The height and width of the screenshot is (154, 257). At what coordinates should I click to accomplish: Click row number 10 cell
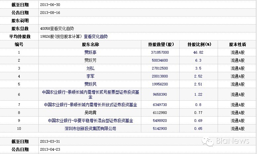tap(19, 128)
